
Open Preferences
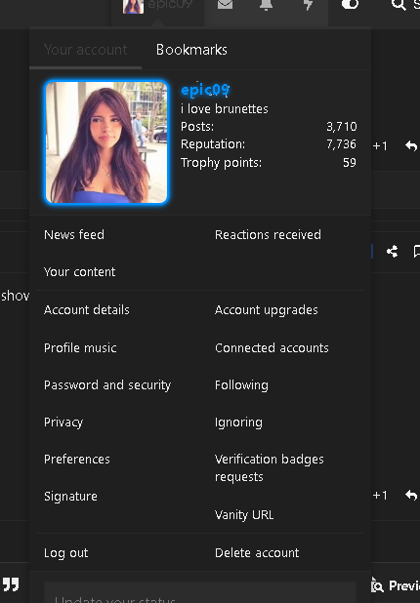76,460
